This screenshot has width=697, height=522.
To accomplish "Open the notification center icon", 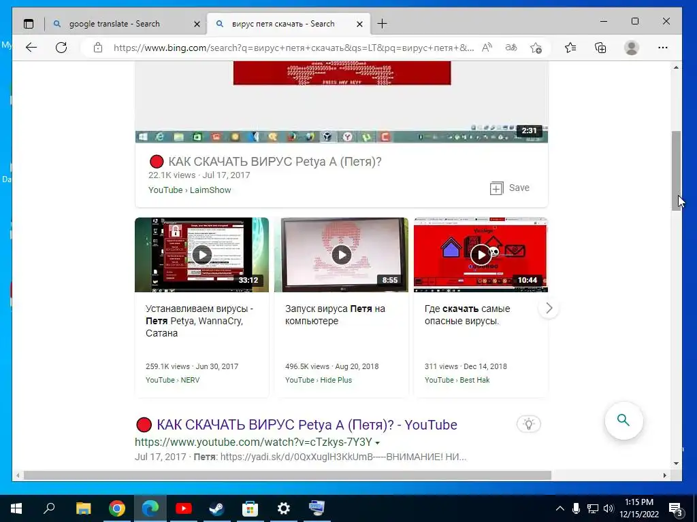I will click(676, 508).
